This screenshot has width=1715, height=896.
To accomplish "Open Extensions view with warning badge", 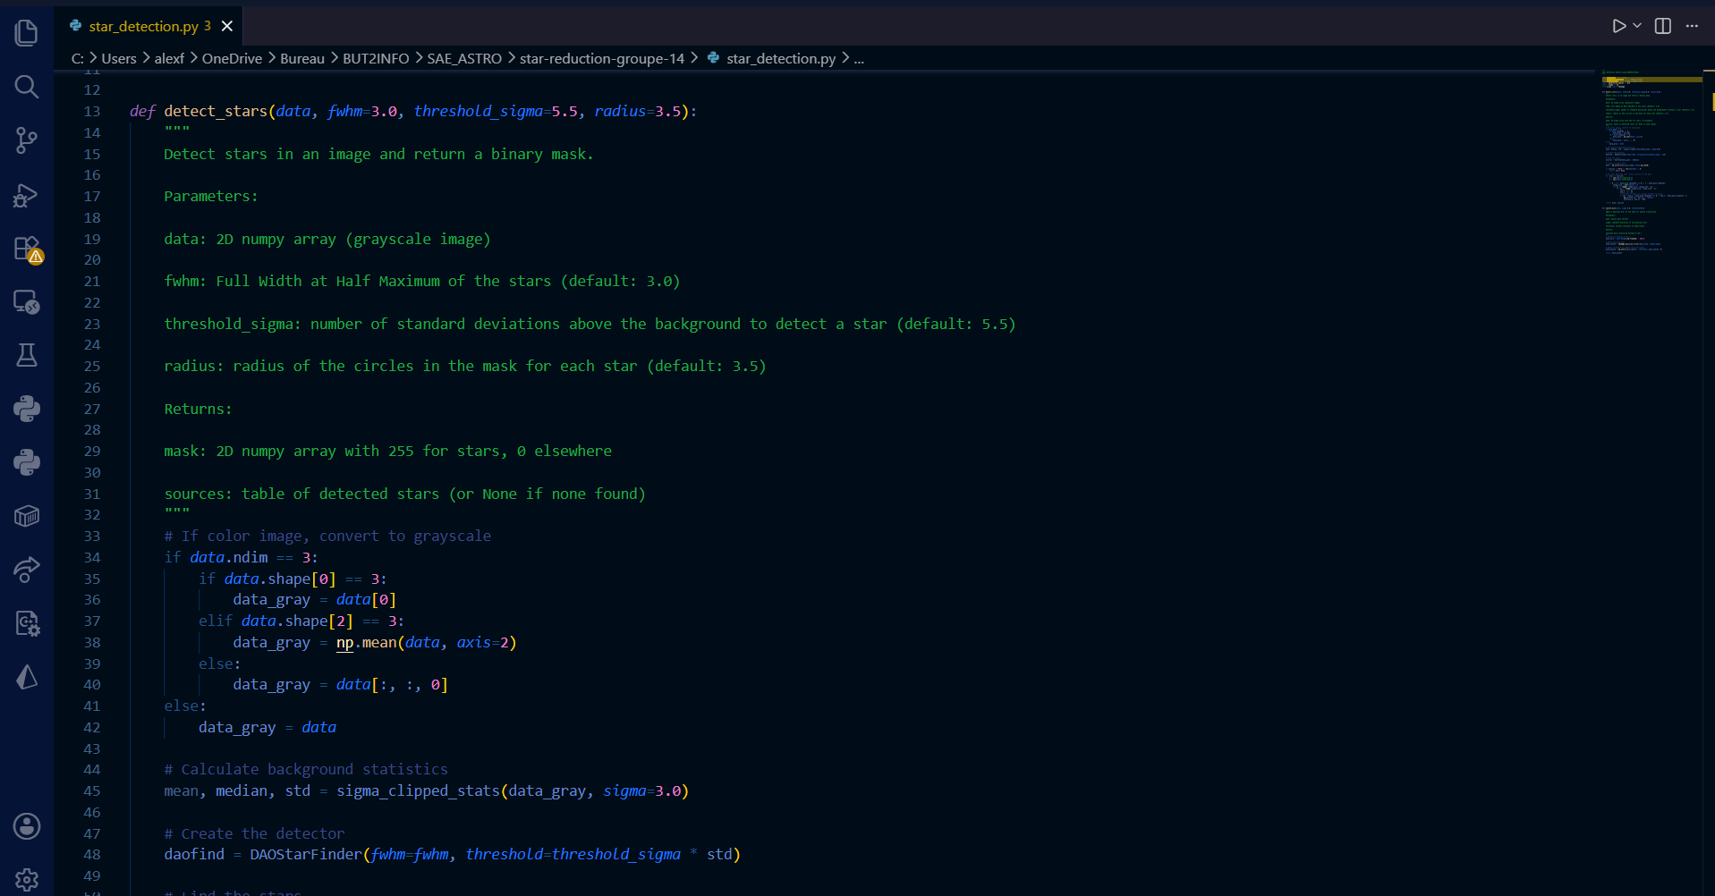I will (x=27, y=249).
